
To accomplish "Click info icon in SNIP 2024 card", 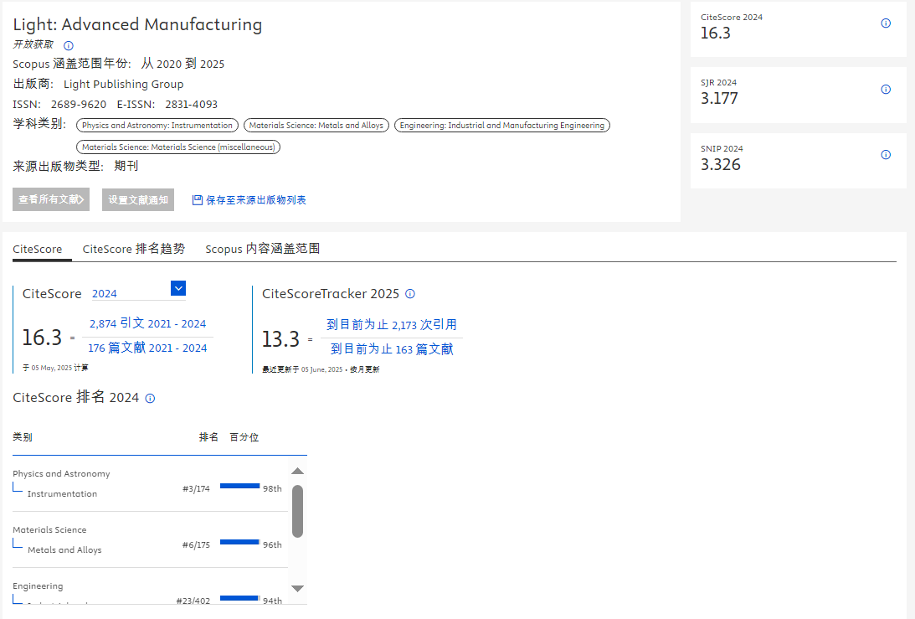I will 886,155.
